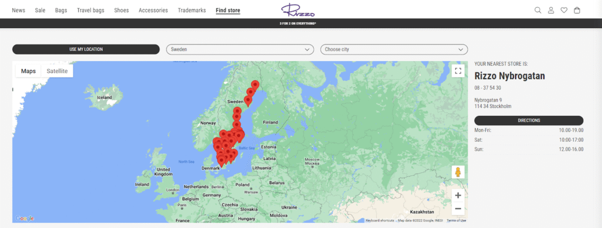Viewport: 602px width, 228px height.
Task: Expand the Sweden country dropdown
Action: (x=240, y=49)
